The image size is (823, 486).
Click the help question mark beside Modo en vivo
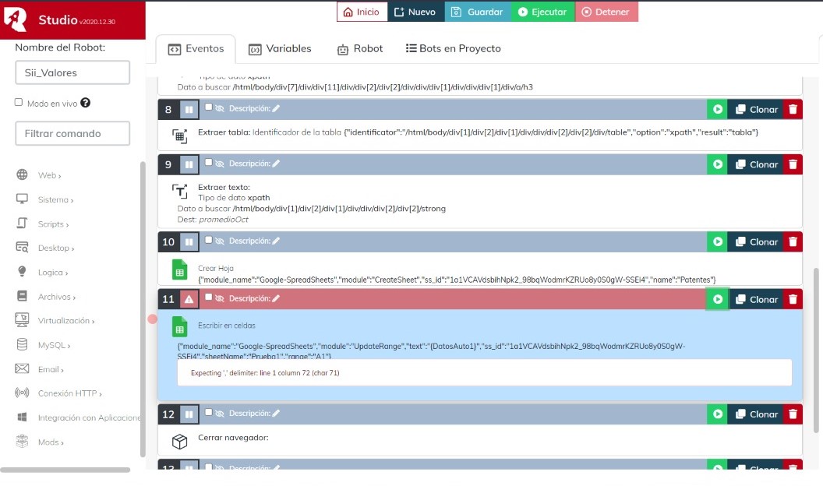coord(86,103)
